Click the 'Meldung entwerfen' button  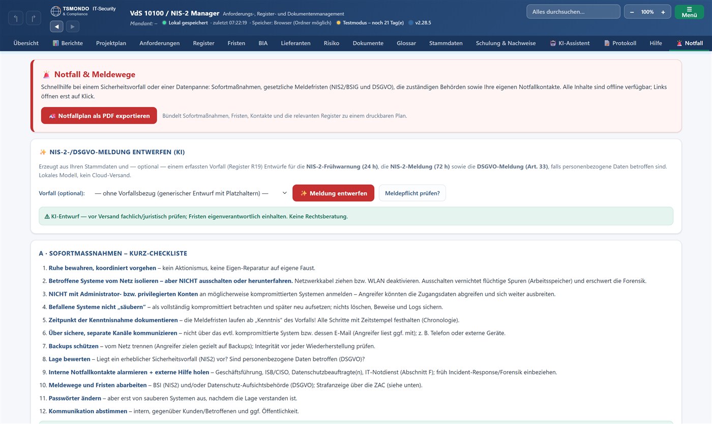pyautogui.click(x=334, y=193)
